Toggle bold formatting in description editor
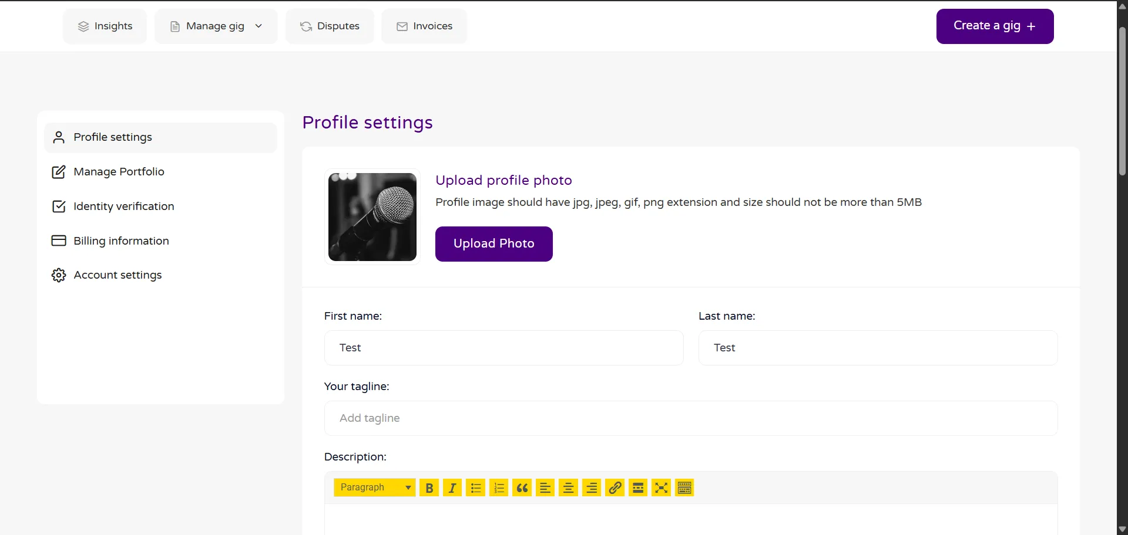The image size is (1128, 535). (429, 487)
